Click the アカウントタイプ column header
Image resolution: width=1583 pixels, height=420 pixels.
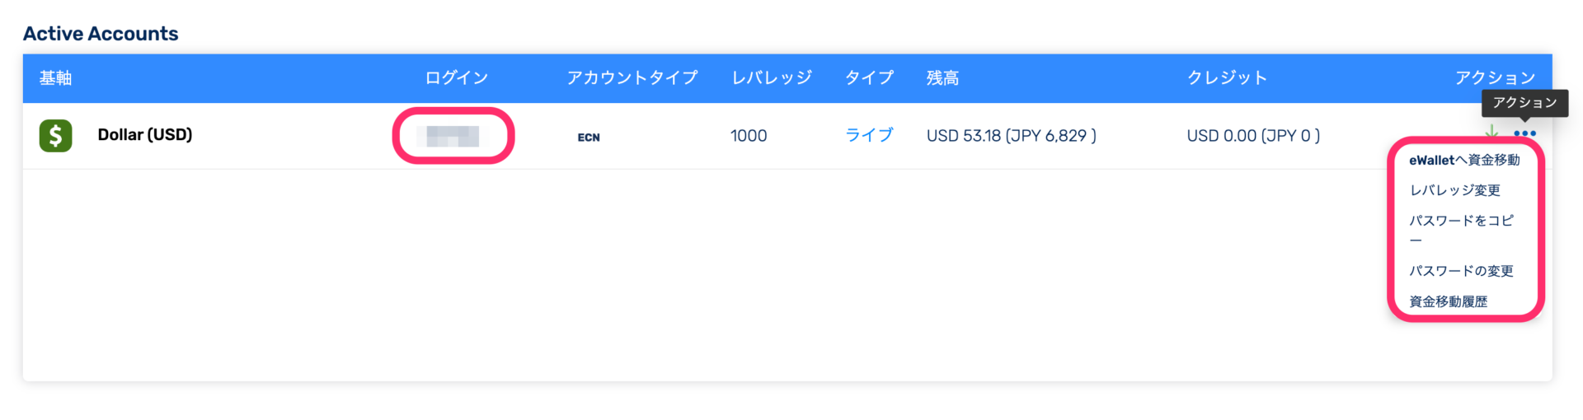click(632, 78)
